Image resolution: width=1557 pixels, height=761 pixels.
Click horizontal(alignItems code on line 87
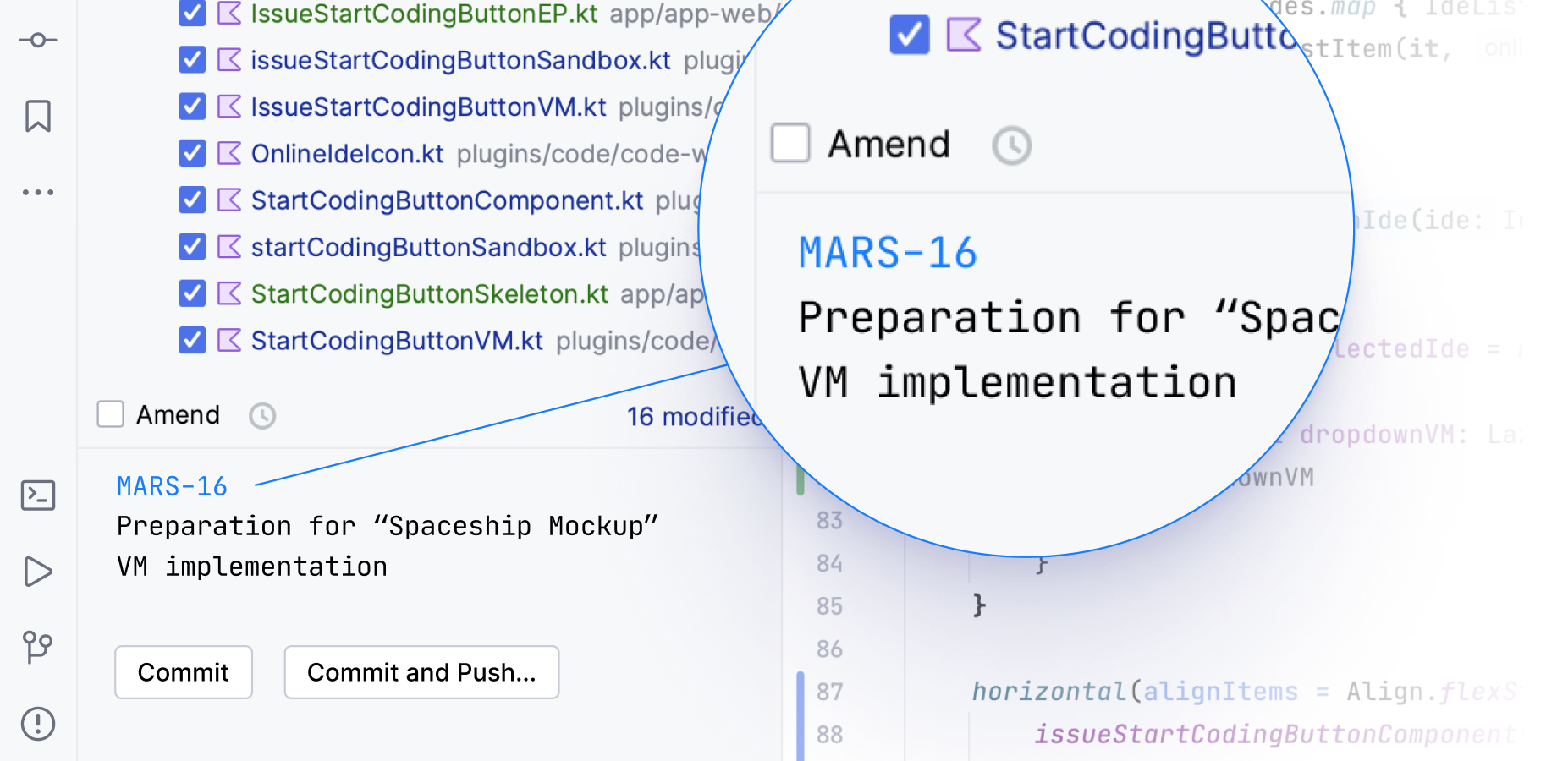point(1134,692)
